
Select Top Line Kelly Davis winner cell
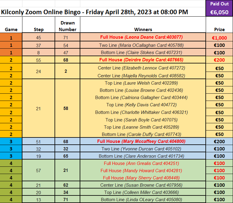coord(143,105)
